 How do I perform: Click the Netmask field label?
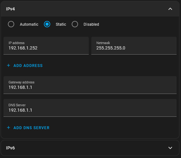(103, 43)
